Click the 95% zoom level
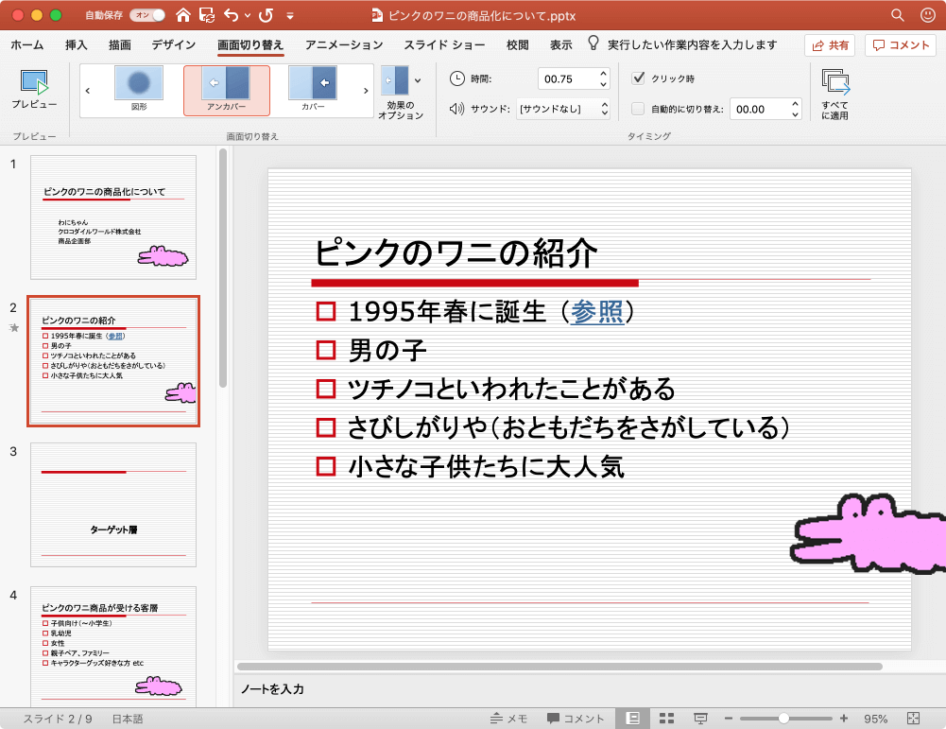 (875, 719)
